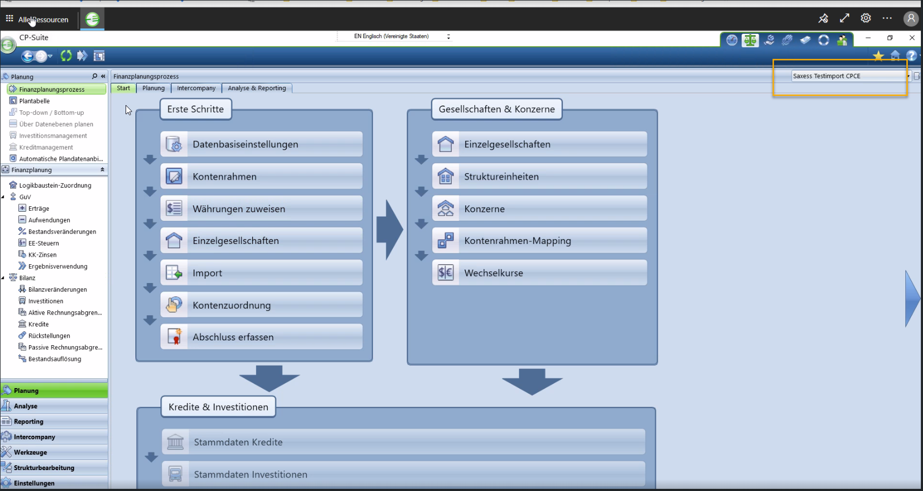This screenshot has width=923, height=491.
Task: Collapse the navigation panel with double chevron
Action: coord(103,76)
